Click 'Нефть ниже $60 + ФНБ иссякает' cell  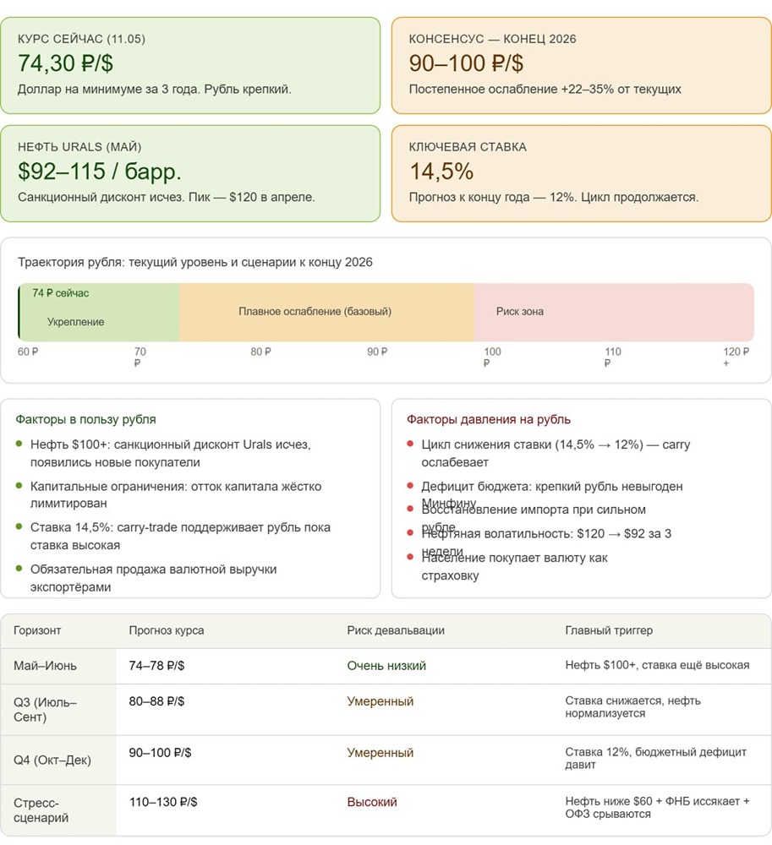657,807
